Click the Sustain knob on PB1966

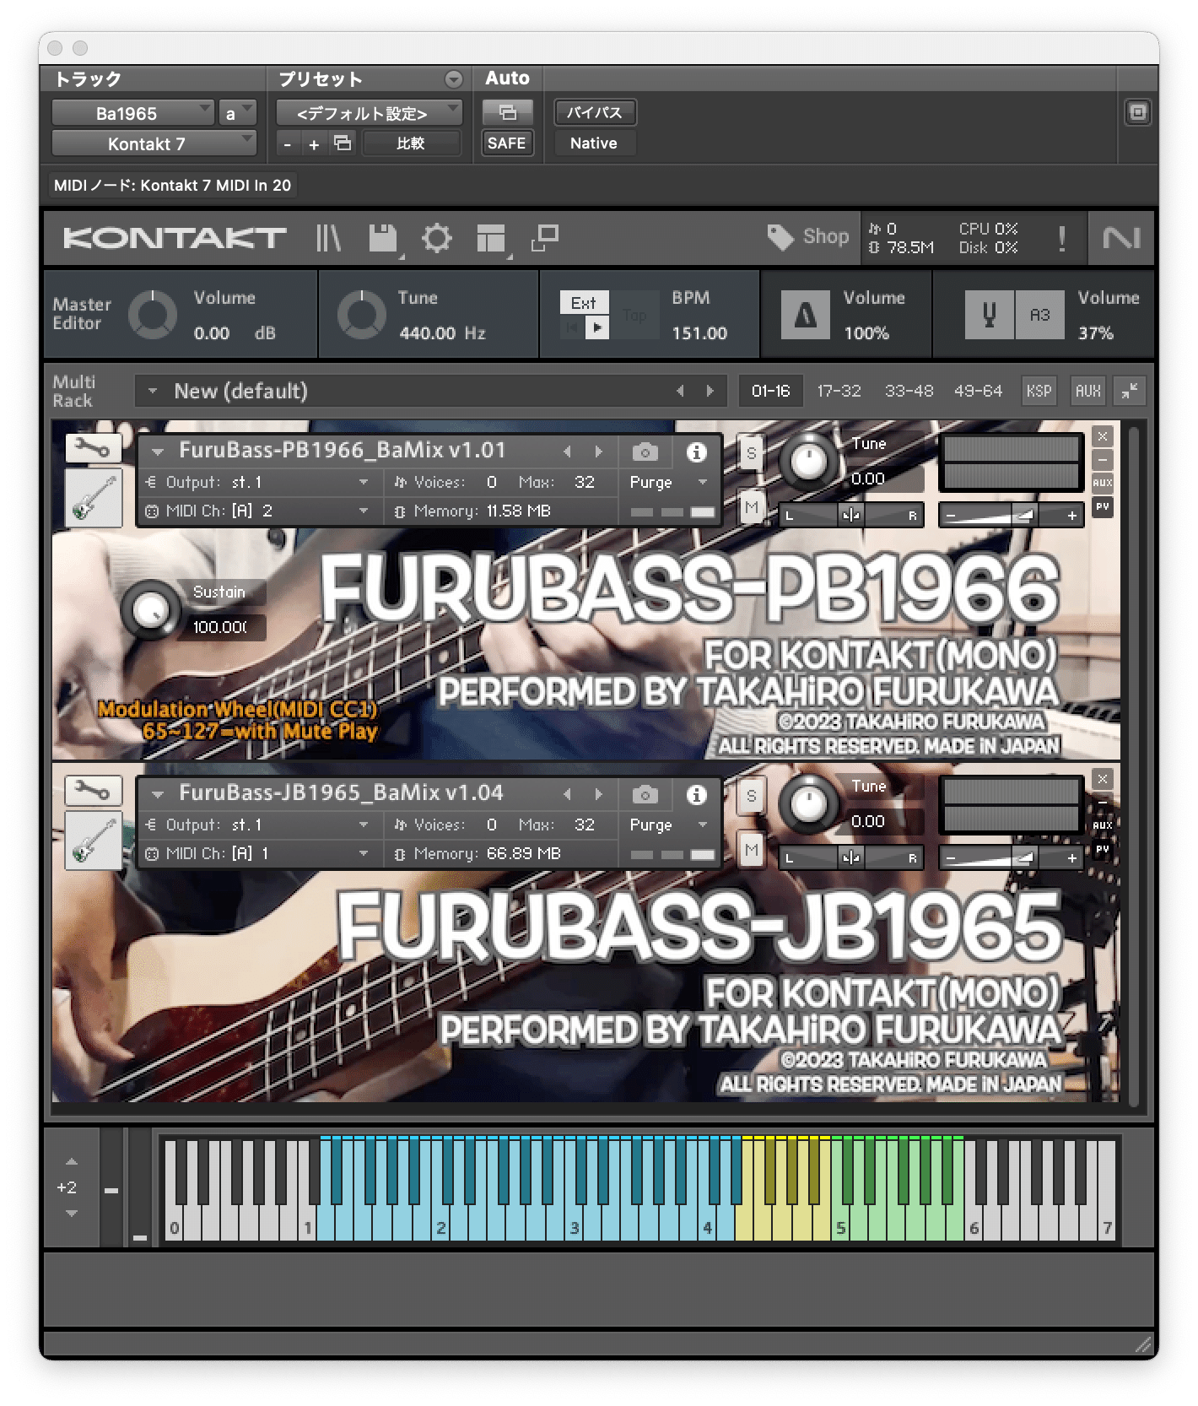(150, 610)
